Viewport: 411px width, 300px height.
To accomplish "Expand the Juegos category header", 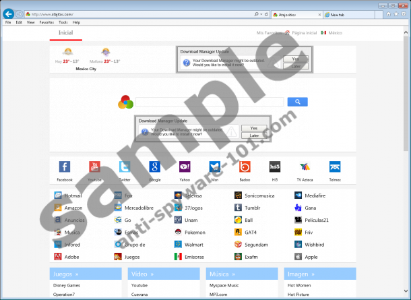I will (67, 274).
